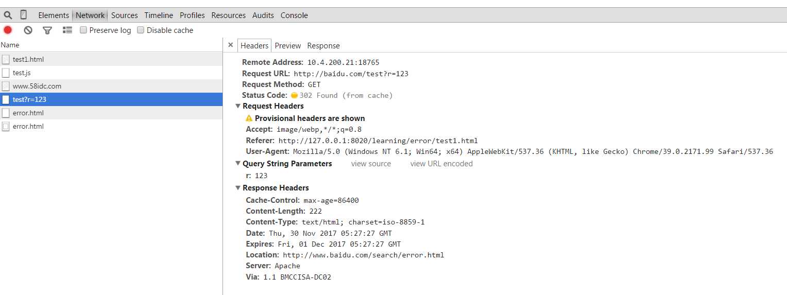Screen dimensions: 787x295
Task: Check the Disable cache checkbox
Action: 141,30
